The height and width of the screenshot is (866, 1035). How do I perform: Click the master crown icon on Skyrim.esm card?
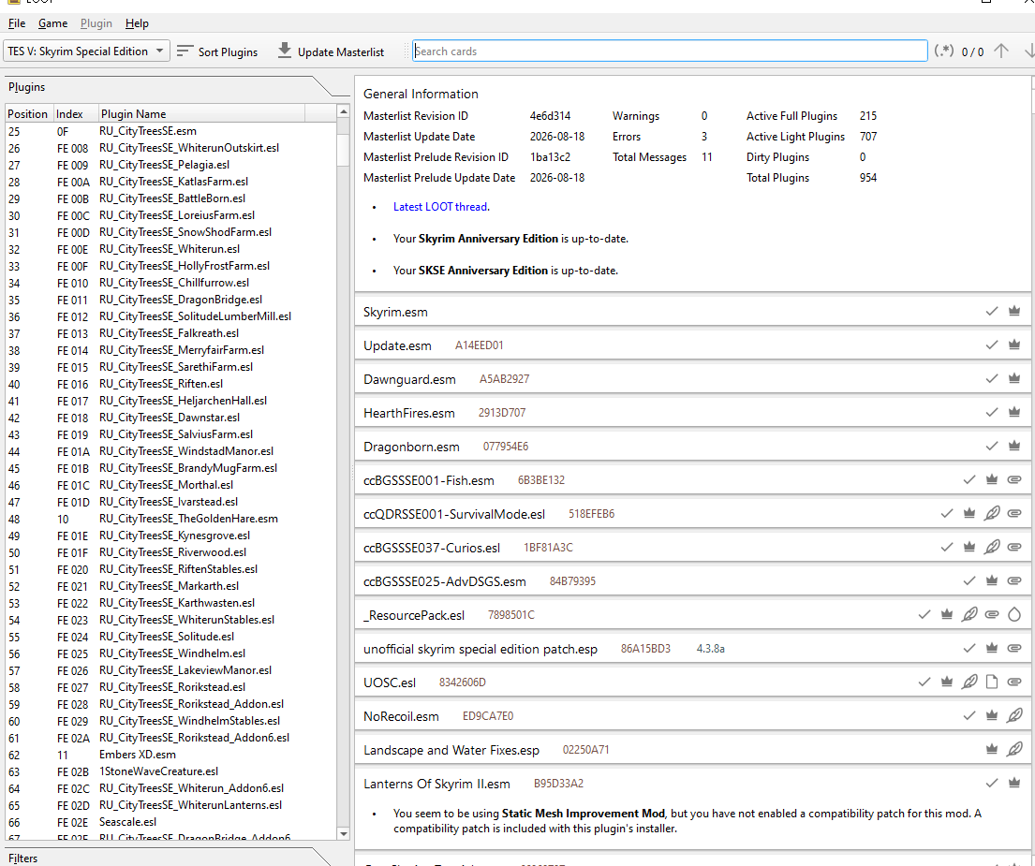coord(1013,311)
